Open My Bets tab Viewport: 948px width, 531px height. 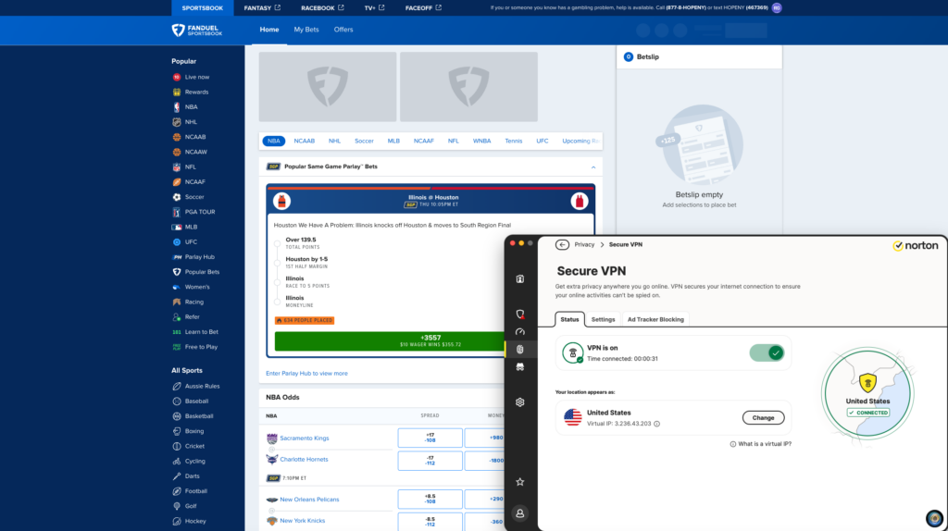(x=306, y=30)
